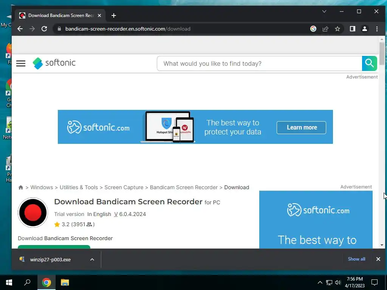Click the address bar URL
The image size is (387, 290).
[128, 29]
